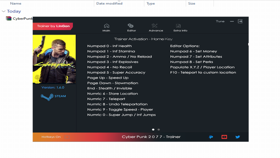The height and width of the screenshot is (158, 280).
Task: Sort by Type column header
Action: tap(151, 3)
